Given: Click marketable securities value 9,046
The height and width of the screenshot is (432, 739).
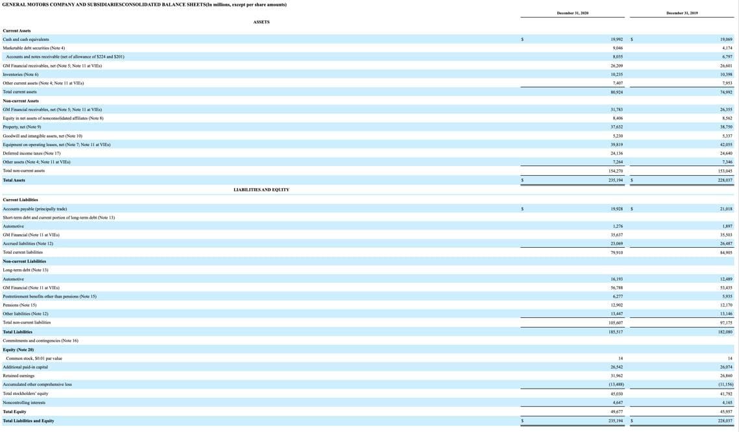Looking at the screenshot, I should [618, 48].
